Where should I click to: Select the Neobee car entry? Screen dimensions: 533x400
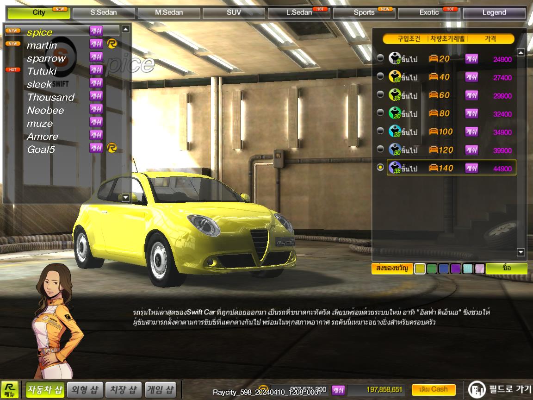pyautogui.click(x=45, y=111)
